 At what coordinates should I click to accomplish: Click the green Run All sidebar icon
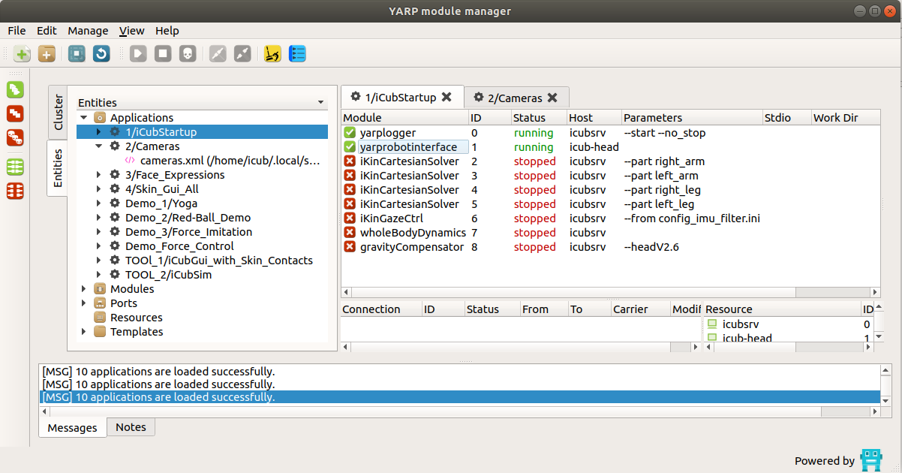point(15,90)
